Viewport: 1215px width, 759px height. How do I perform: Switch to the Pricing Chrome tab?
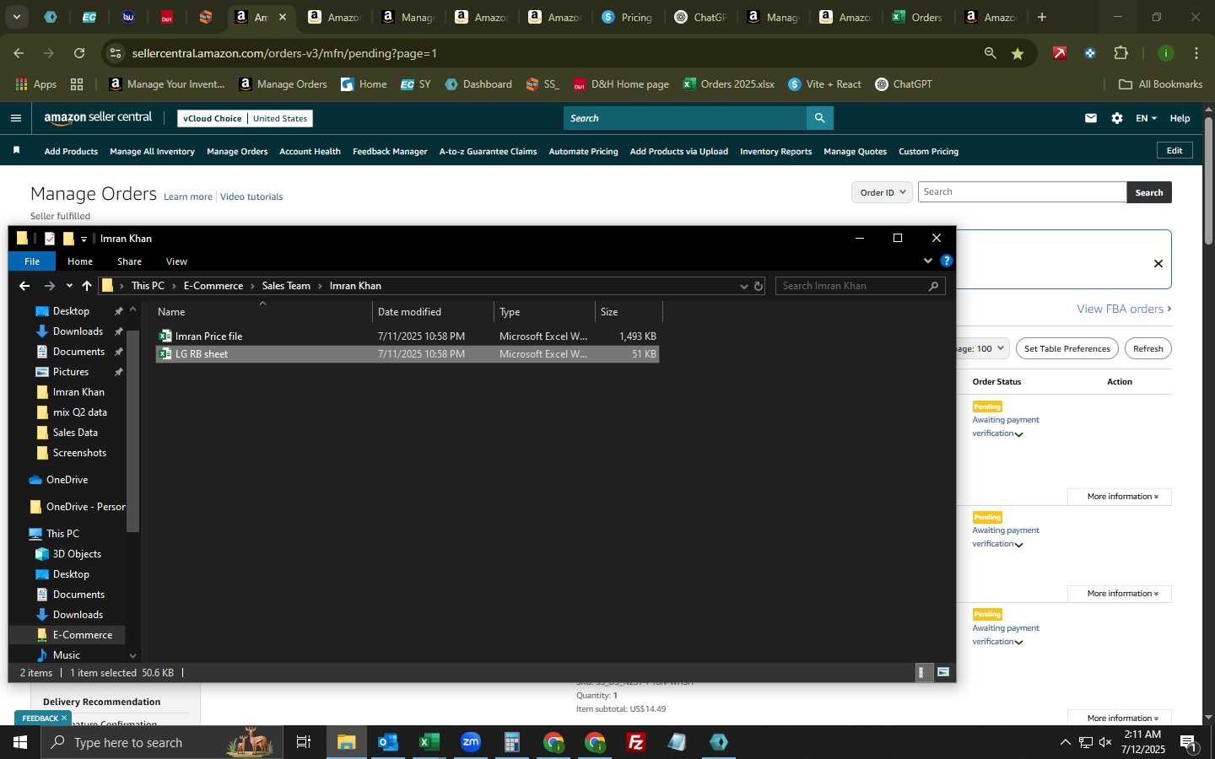628,17
